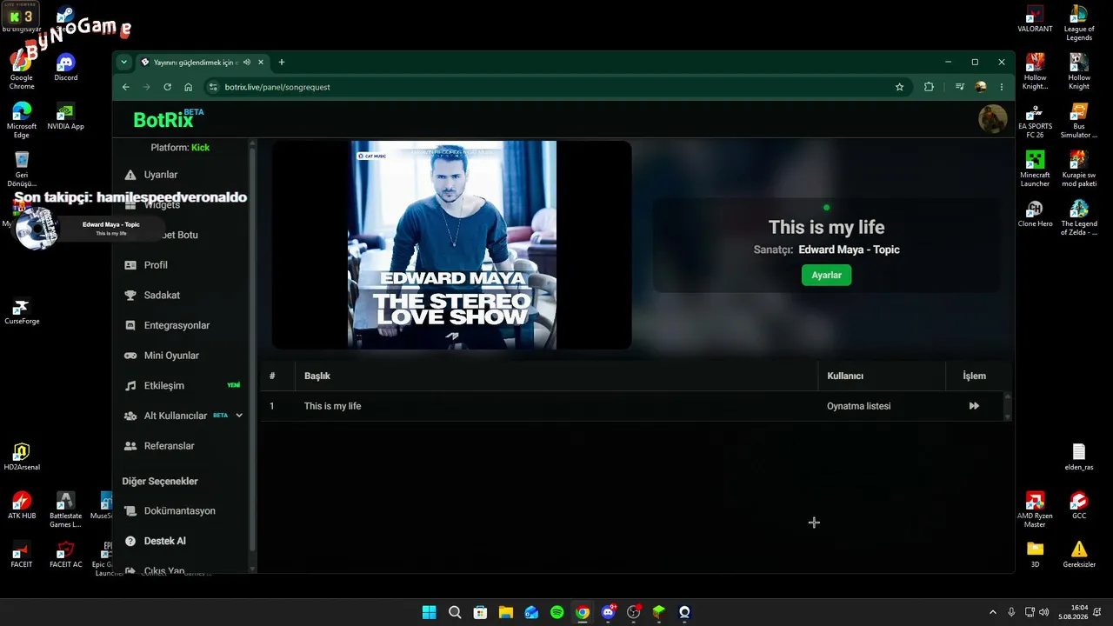Go to Sadakat in the sidebar

click(x=162, y=296)
